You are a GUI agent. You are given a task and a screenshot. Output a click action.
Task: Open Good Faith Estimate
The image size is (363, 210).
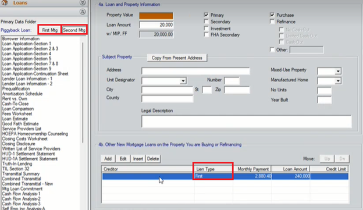(20, 124)
